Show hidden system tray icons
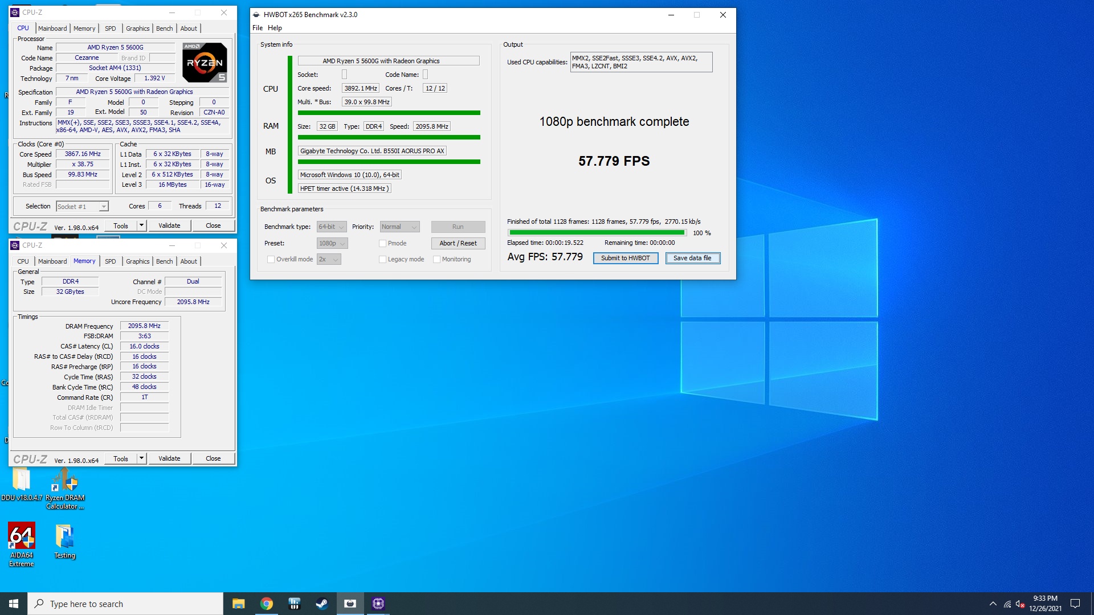 [x=993, y=604]
